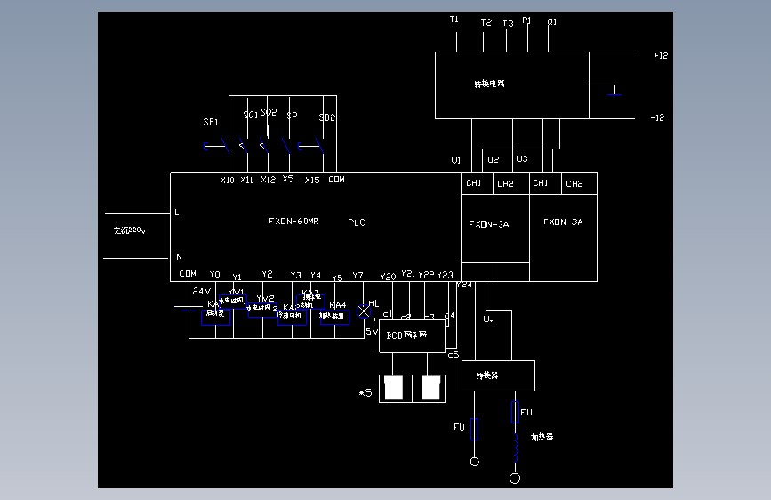Click the 转换电路 block label

tap(489, 84)
